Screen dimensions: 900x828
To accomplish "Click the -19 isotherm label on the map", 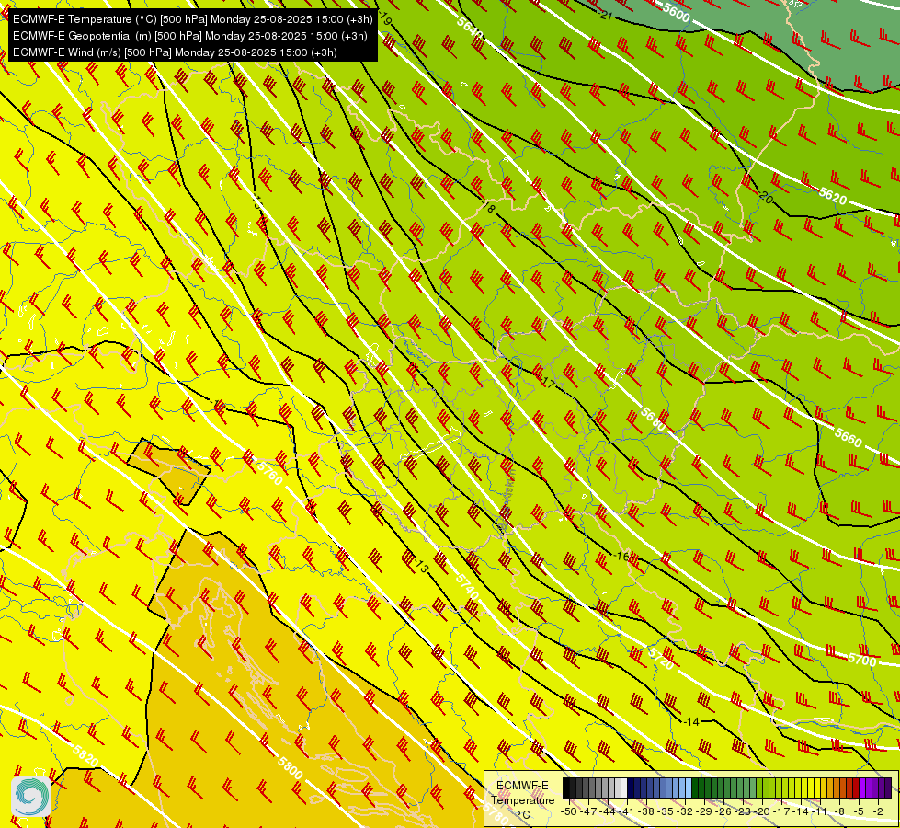I will point(384,19).
